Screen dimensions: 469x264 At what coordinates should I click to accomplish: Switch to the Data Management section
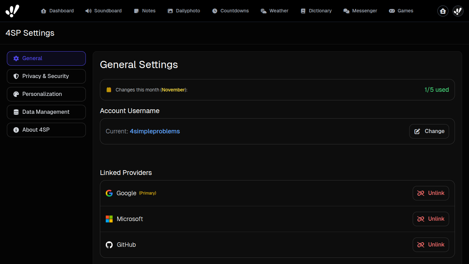point(46,112)
